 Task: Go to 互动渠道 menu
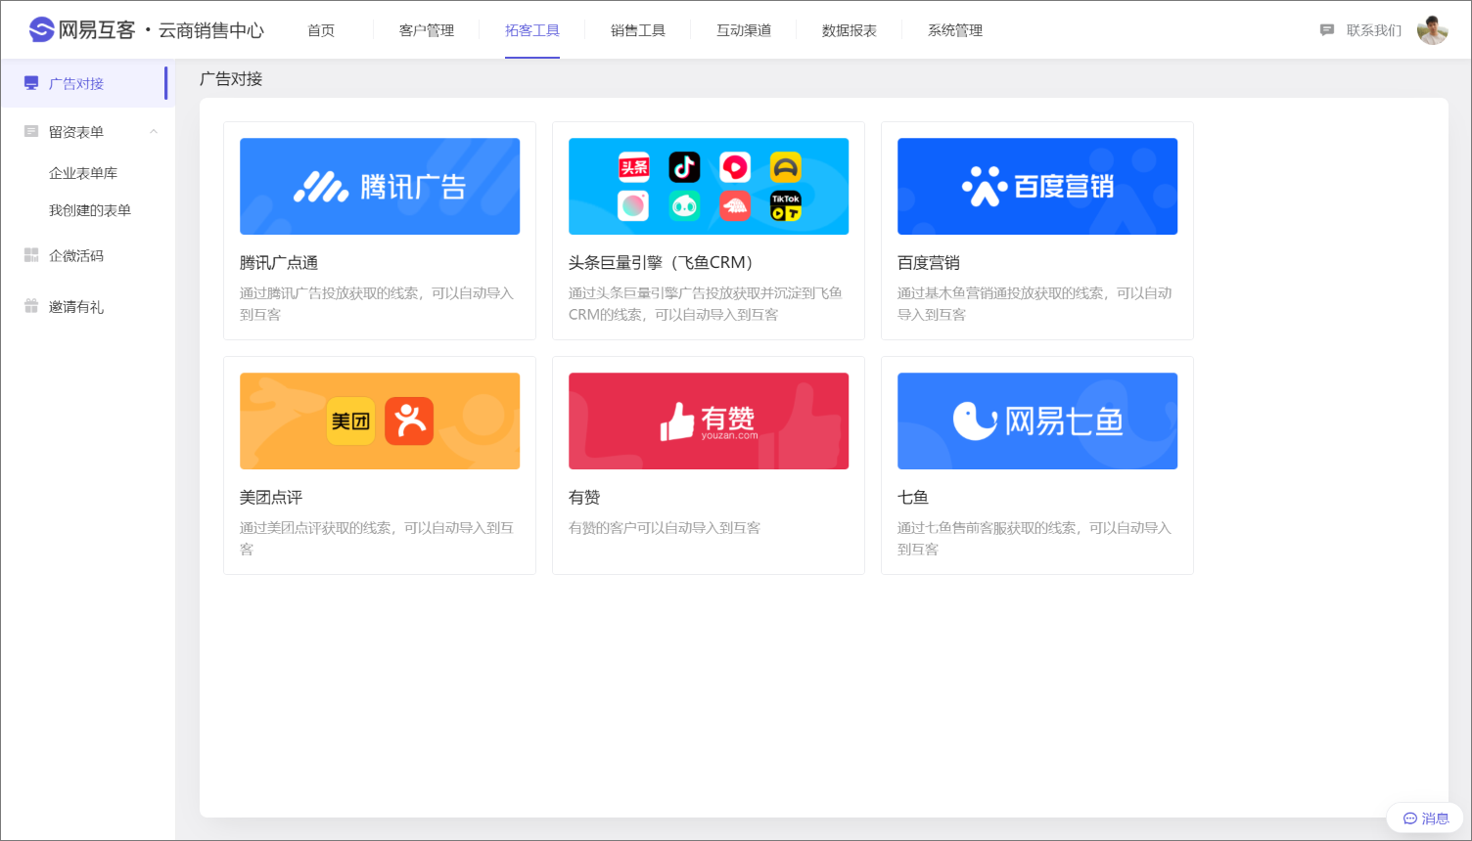pos(744,30)
